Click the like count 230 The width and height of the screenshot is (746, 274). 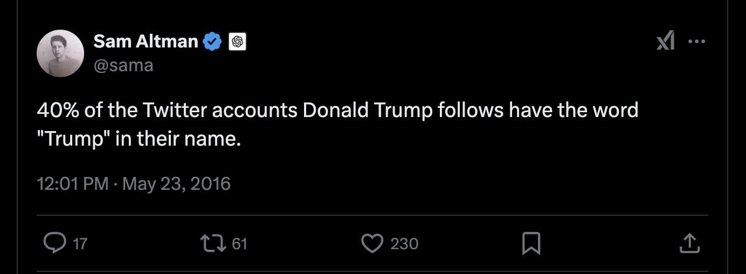404,244
